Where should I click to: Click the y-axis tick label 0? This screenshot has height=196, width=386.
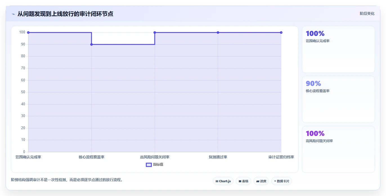pos(24,152)
